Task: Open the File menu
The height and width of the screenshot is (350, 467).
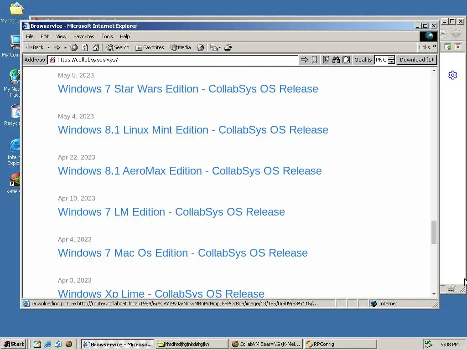Action: tap(30, 36)
